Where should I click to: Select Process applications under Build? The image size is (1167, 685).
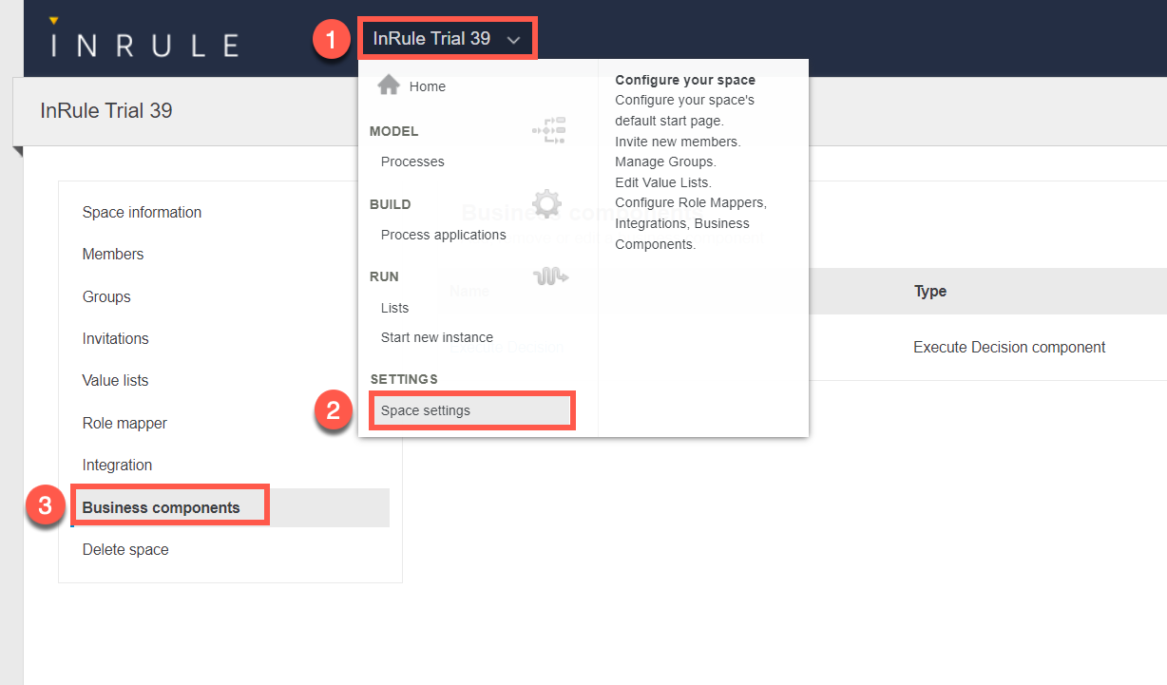click(x=443, y=235)
